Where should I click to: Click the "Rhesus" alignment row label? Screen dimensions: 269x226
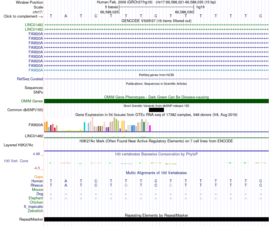click(37, 185)
